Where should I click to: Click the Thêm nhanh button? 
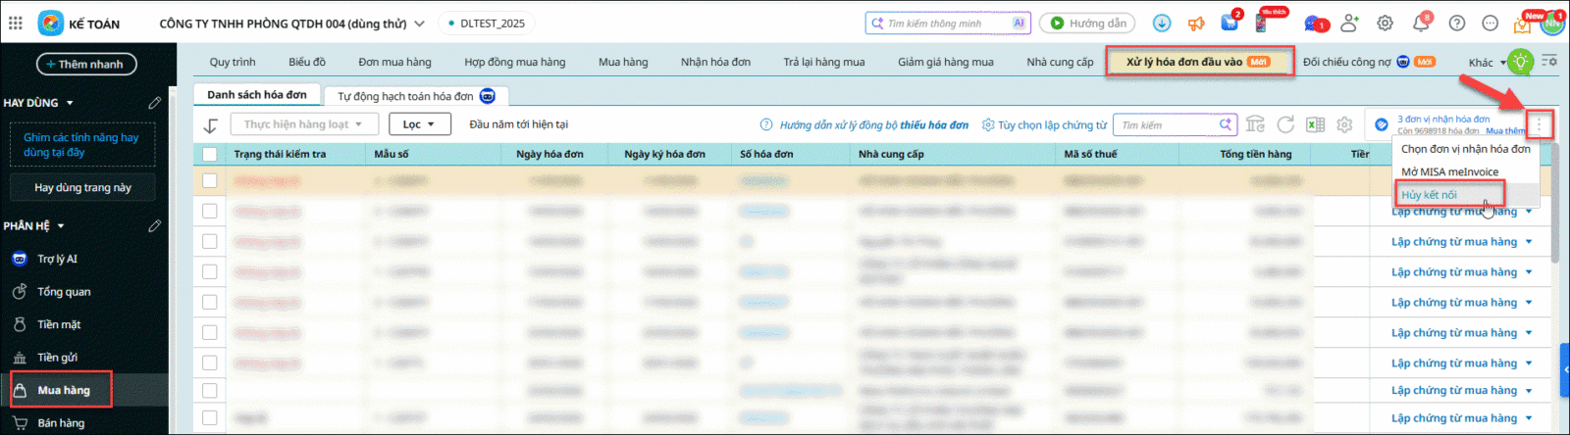tap(86, 65)
